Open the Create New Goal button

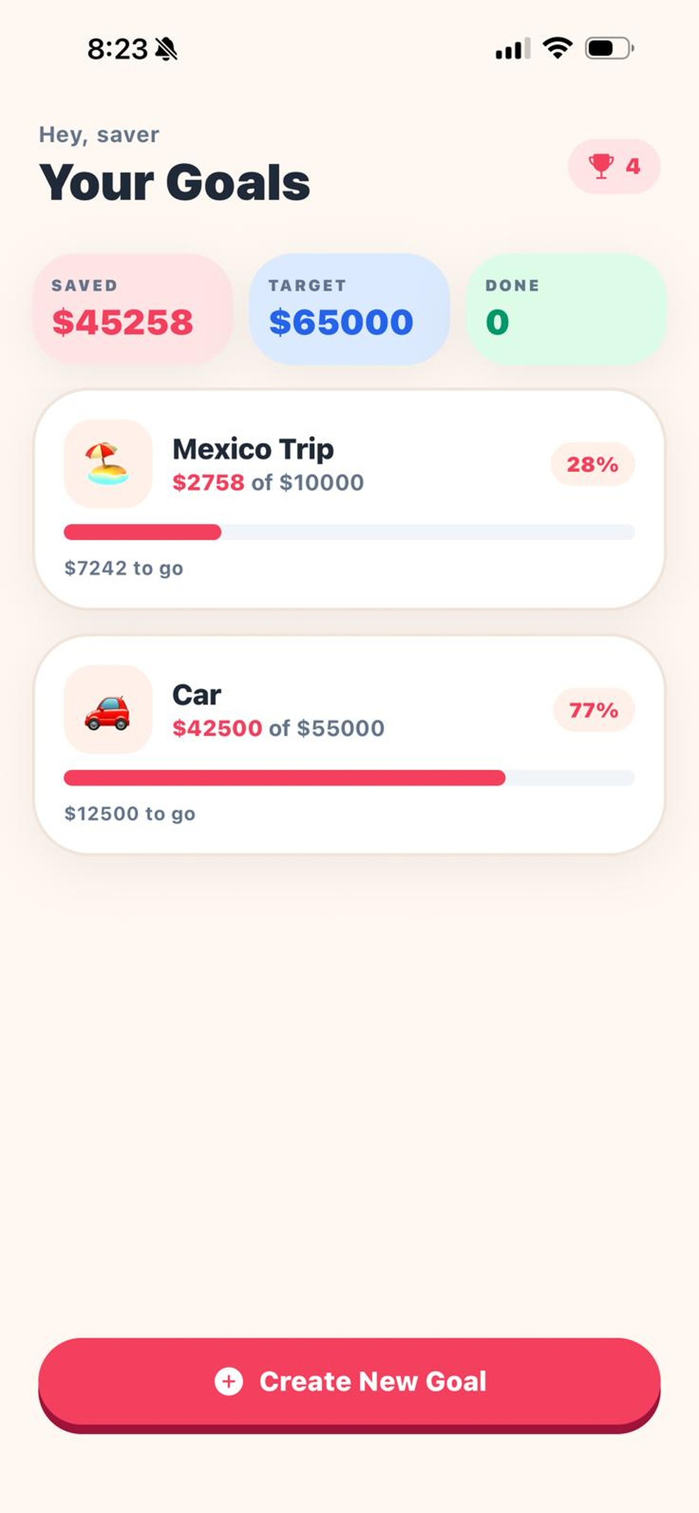pyautogui.click(x=349, y=1385)
